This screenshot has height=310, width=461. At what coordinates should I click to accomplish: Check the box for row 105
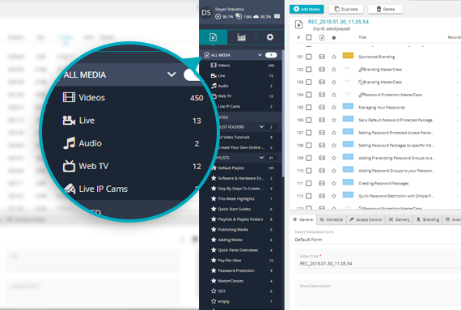click(x=309, y=108)
